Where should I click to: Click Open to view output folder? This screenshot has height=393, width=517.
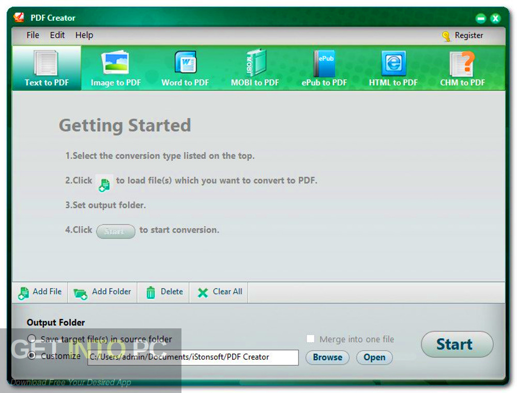point(374,357)
